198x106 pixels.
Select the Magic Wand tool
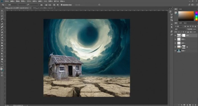2,19
